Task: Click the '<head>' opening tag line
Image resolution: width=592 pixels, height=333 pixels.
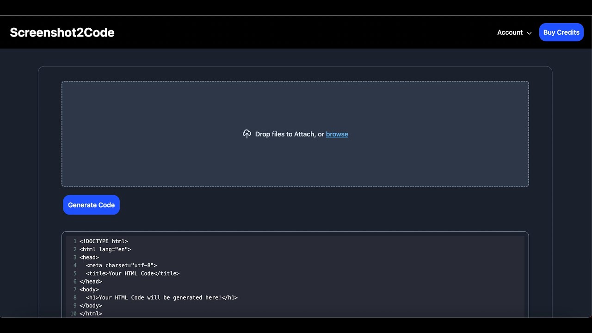Action: [x=89, y=257]
